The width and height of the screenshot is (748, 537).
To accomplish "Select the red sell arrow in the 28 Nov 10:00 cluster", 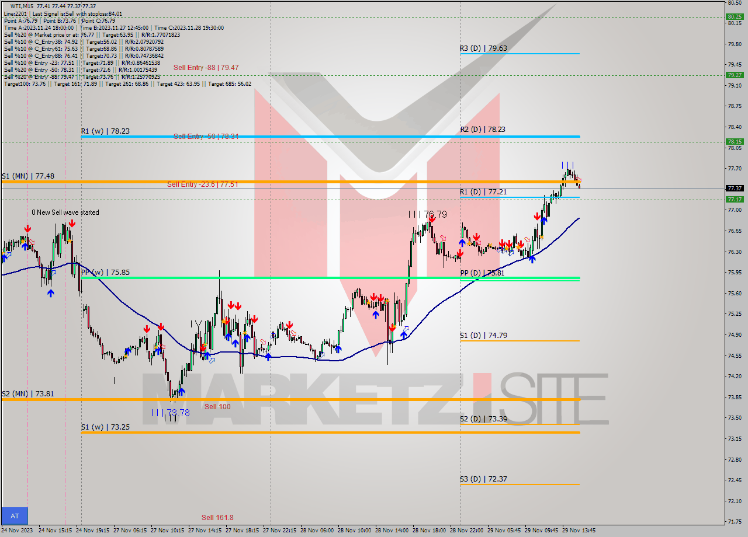I will pyautogui.click(x=374, y=297).
